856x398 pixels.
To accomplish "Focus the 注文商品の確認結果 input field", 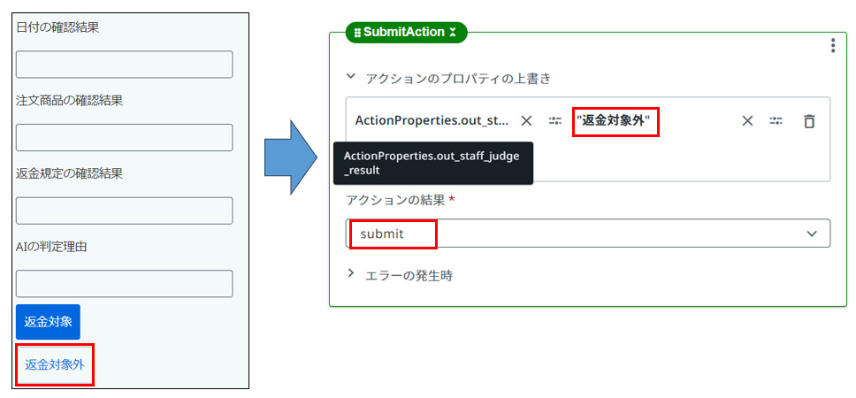I will (125, 138).
